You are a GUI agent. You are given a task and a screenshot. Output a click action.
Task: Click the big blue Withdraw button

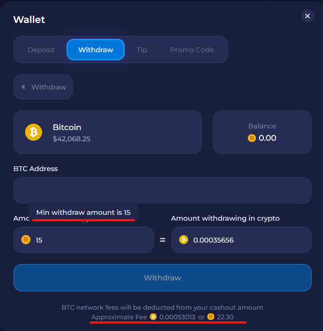point(163,278)
